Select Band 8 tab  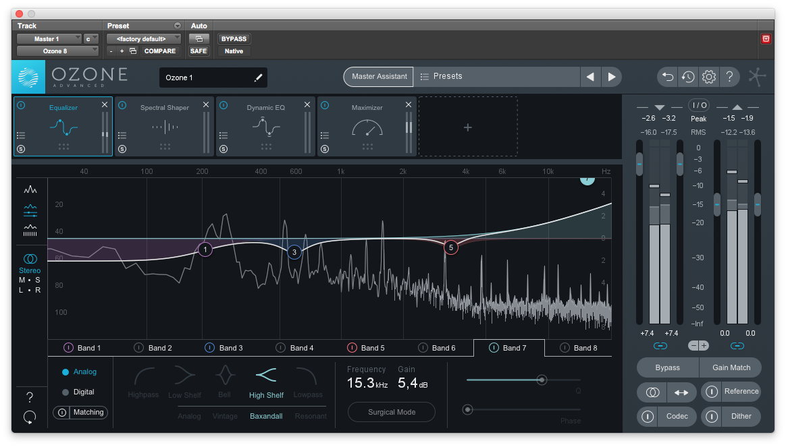point(579,348)
